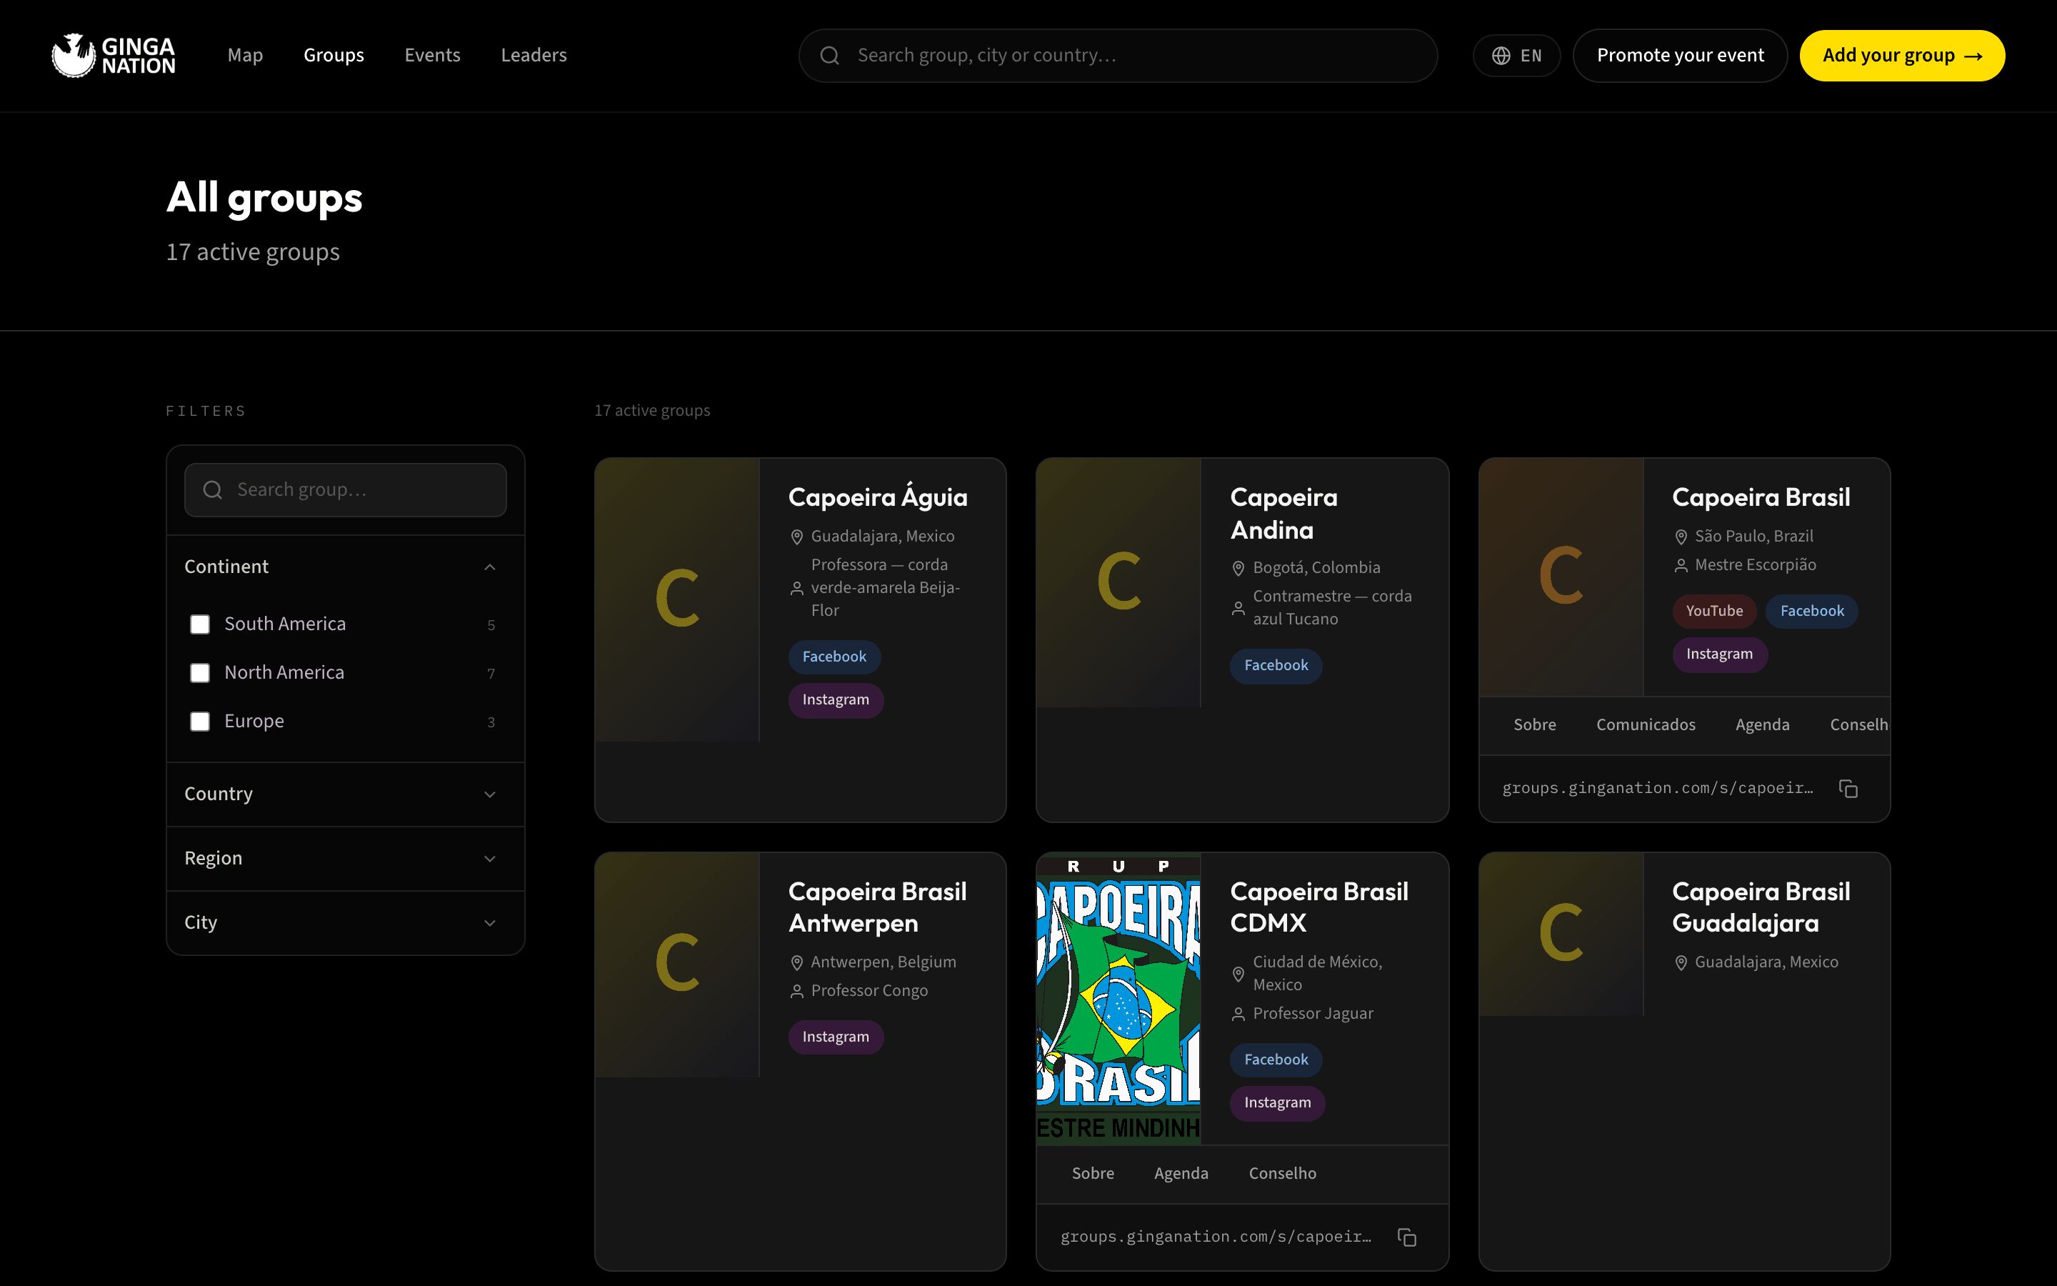Open Conselh tab on Capoeira Brasil card

click(1858, 724)
